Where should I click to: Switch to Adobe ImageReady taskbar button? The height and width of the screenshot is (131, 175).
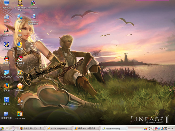[x=59, y=129]
